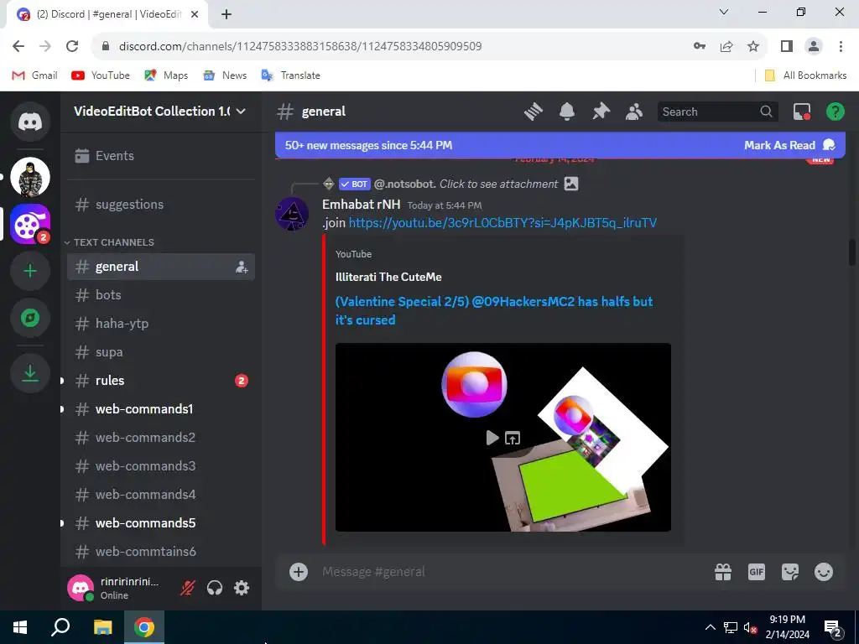Screen dimensions: 859x644
Task: Open the Inbox icon in header
Action: (x=802, y=112)
